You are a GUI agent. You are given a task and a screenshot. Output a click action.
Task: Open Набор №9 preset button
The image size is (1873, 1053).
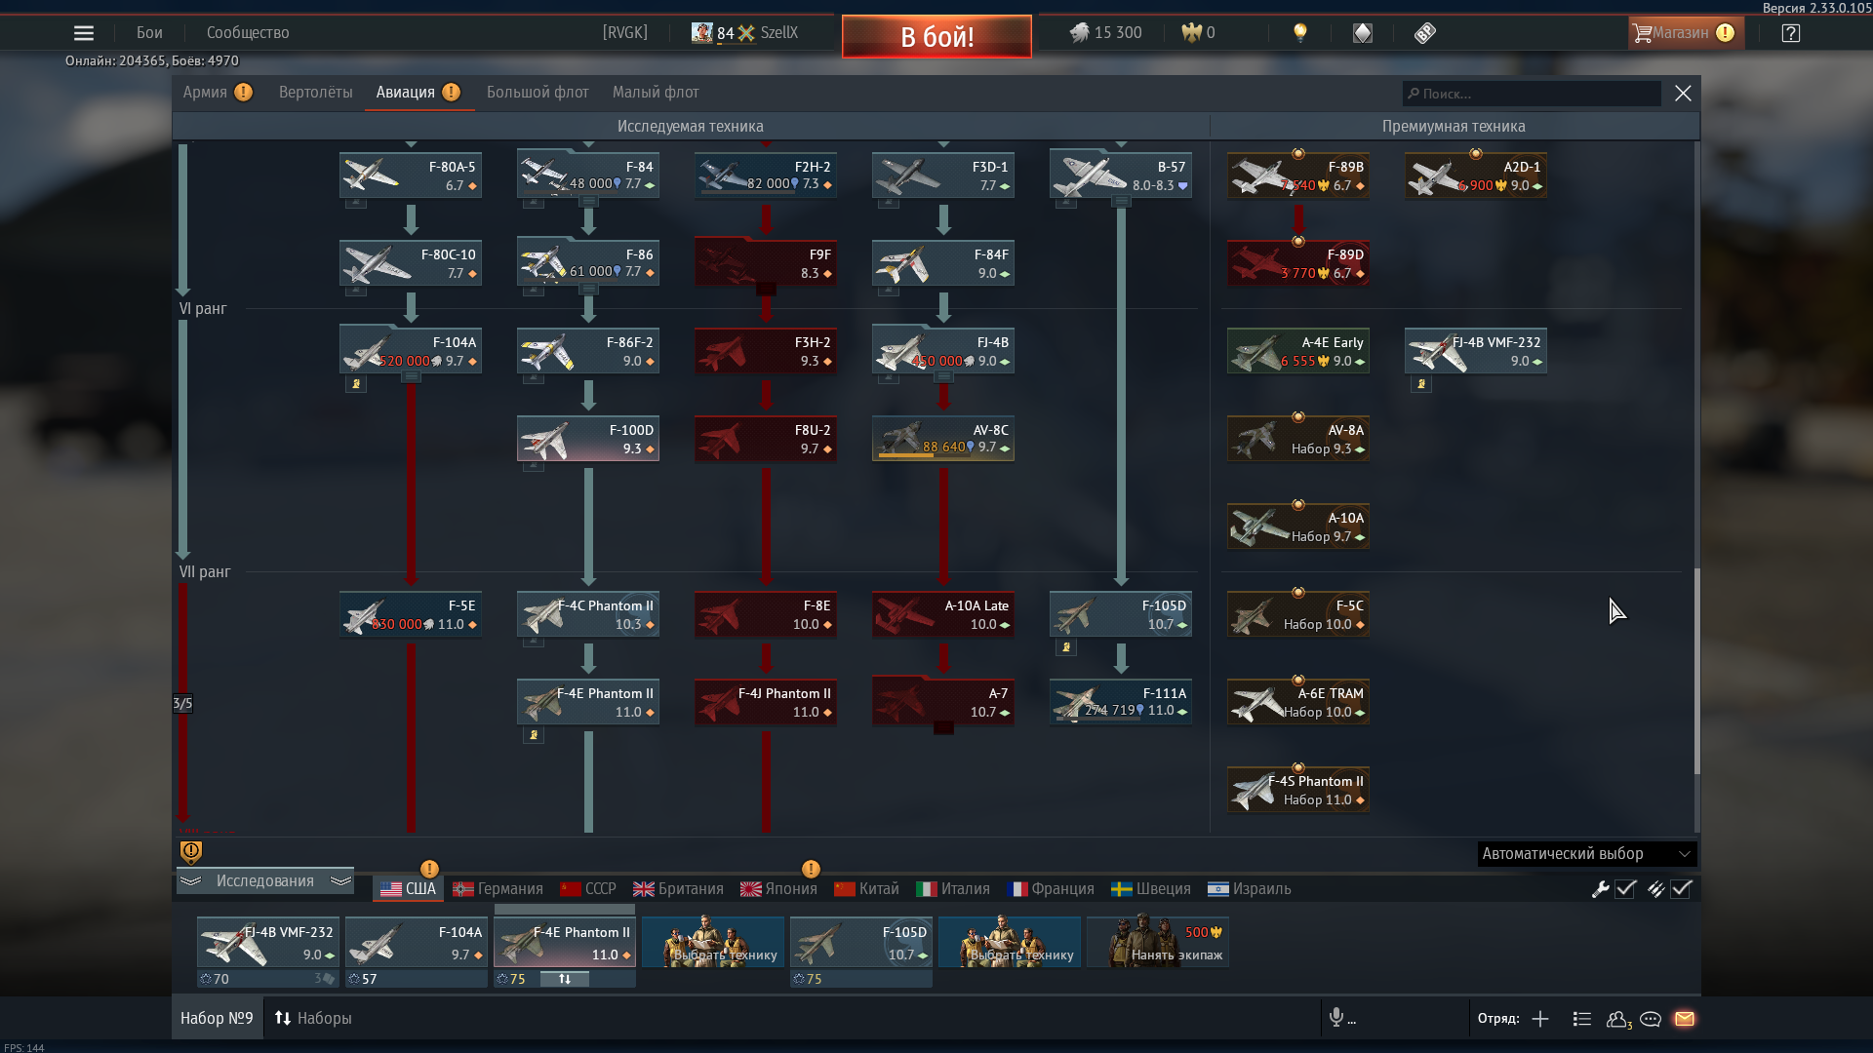(217, 1018)
